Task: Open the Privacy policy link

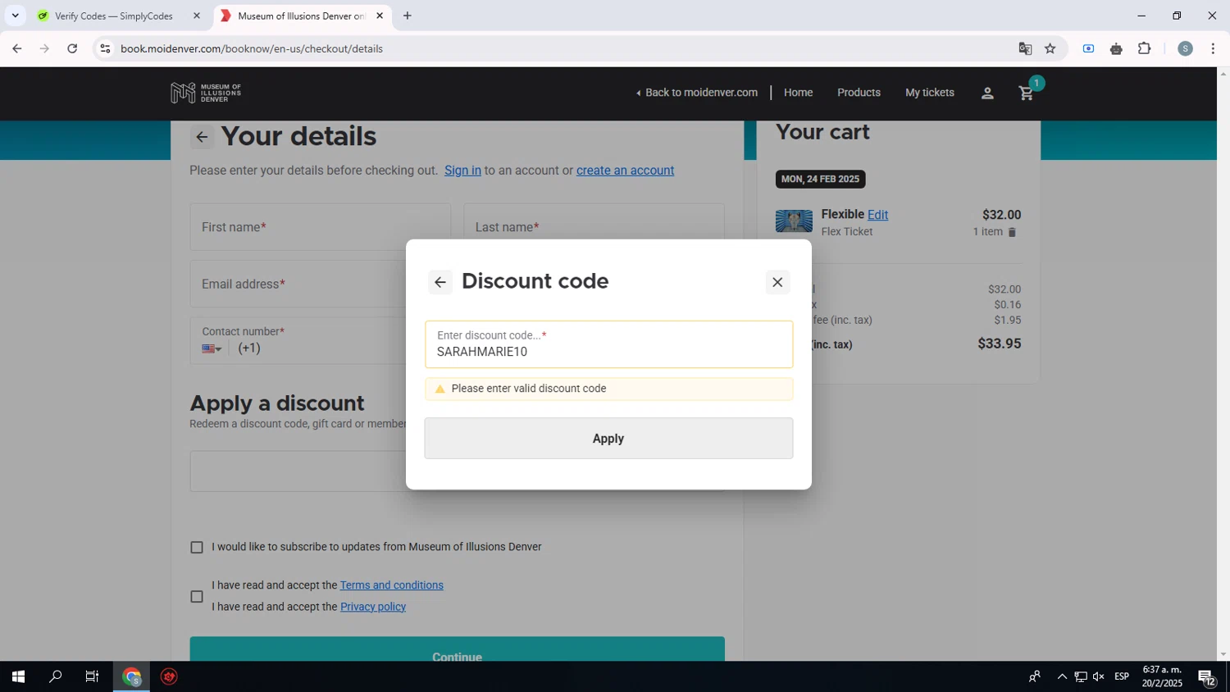Action: (x=373, y=607)
